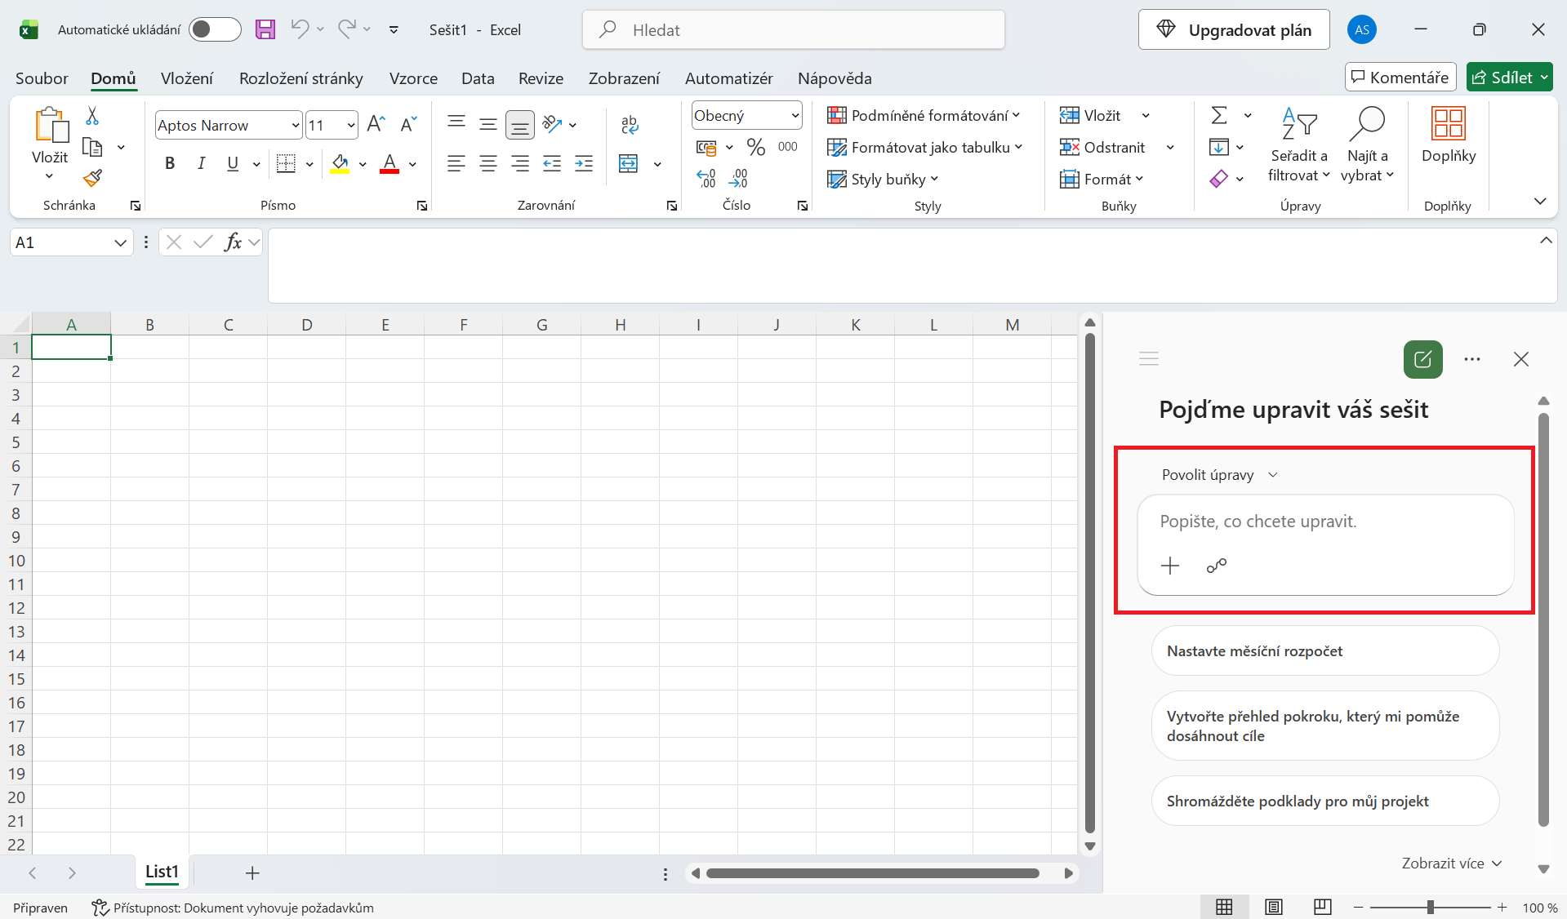This screenshot has width=1567, height=919.
Task: Toggle left text alignment
Action: click(456, 163)
